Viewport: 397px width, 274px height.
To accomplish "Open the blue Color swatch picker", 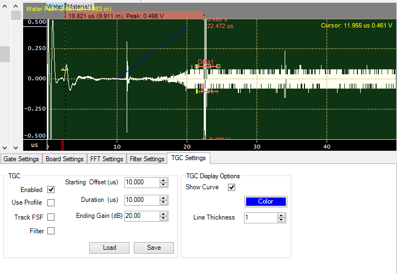I will click(x=265, y=201).
